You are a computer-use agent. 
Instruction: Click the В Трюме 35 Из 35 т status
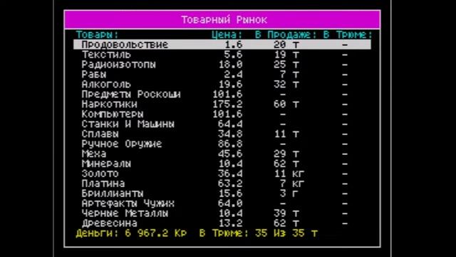point(259,233)
